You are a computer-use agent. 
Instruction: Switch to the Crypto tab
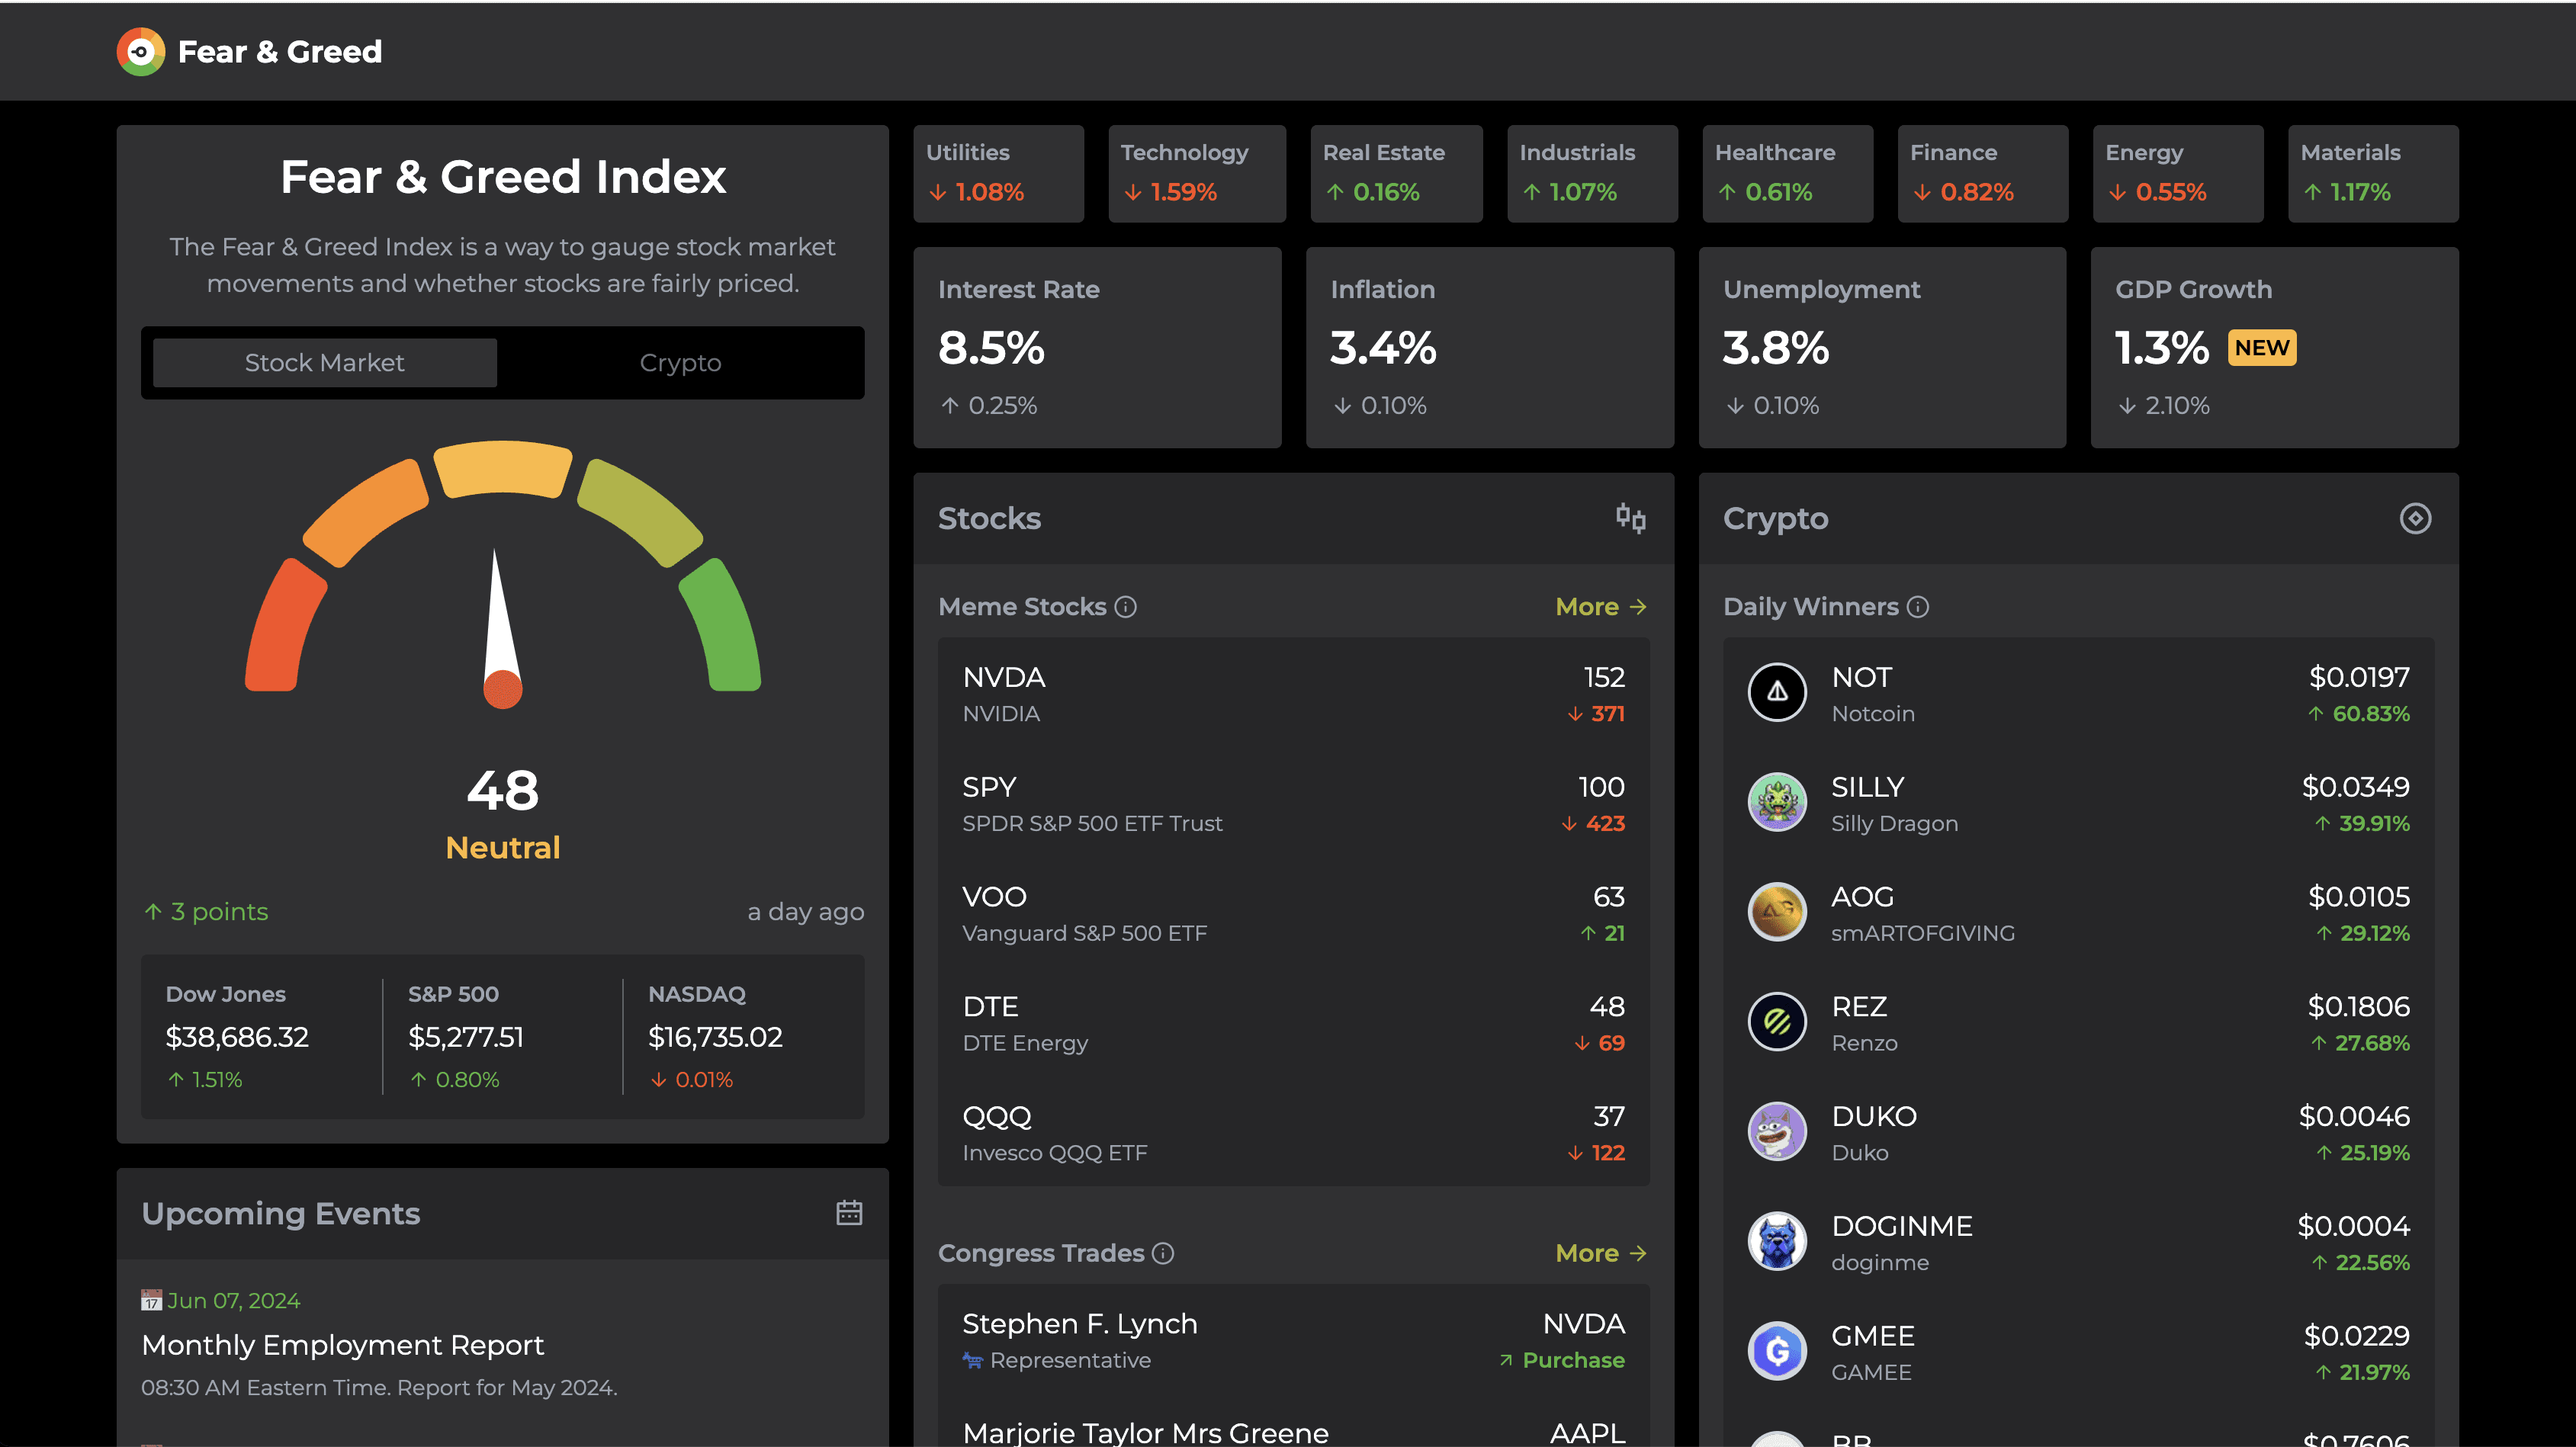(x=680, y=363)
